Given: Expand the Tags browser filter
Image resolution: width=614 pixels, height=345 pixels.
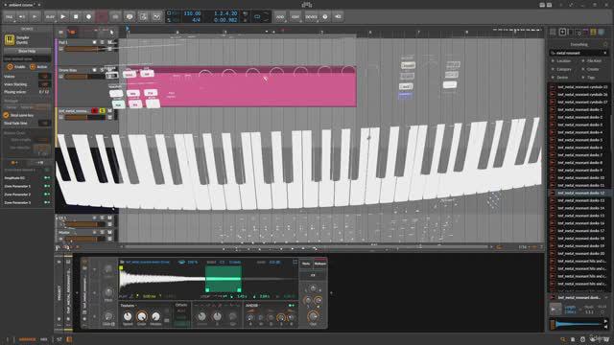Looking at the screenshot, I should click(x=588, y=78).
